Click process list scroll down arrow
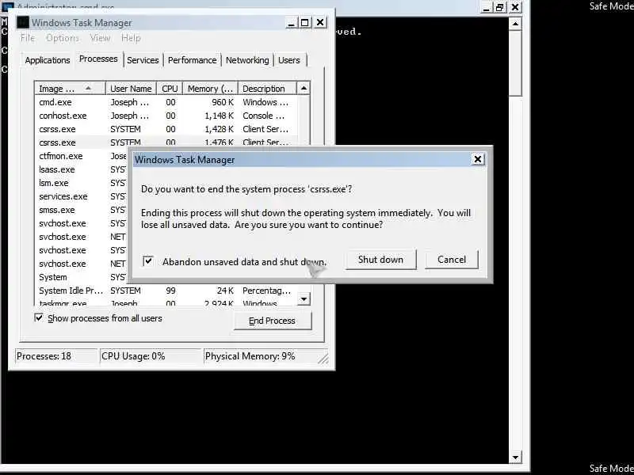This screenshot has width=634, height=475. point(304,299)
